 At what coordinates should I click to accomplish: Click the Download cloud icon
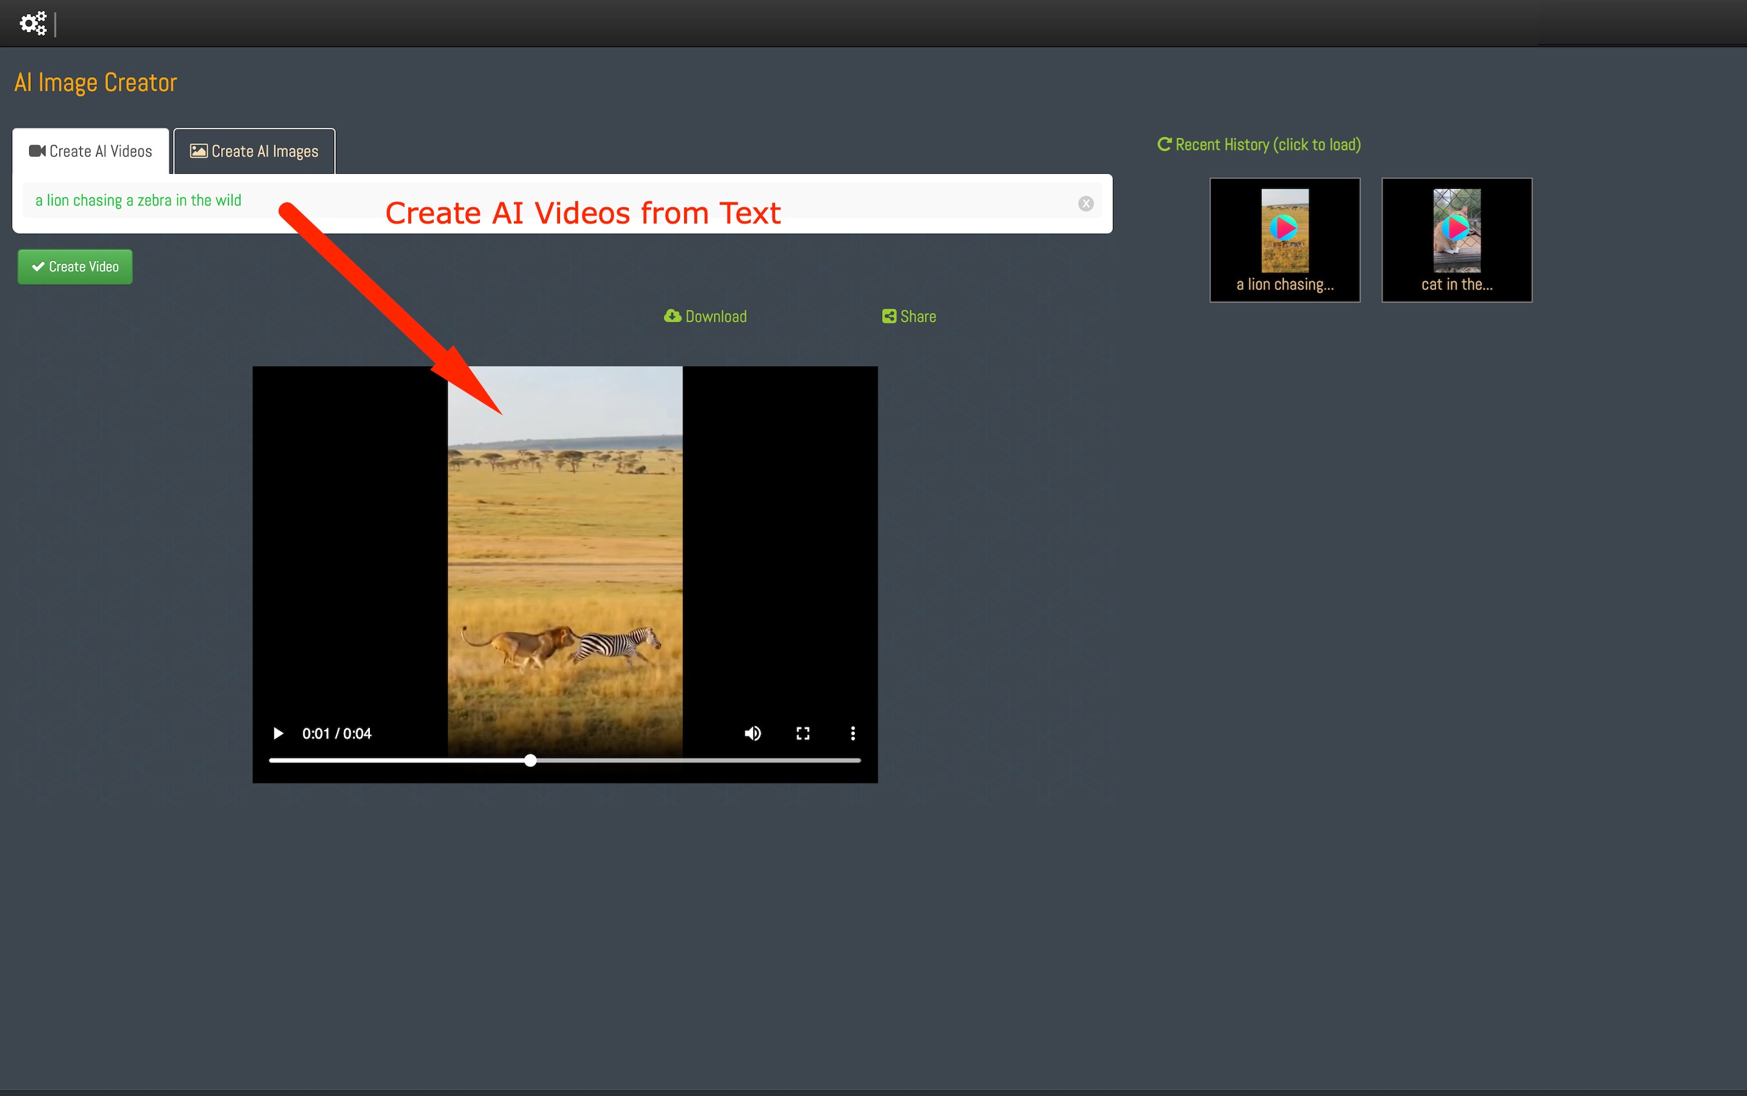coord(672,316)
